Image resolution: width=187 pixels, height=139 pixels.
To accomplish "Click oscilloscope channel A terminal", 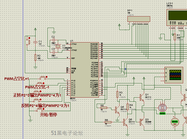I will [166, 69].
